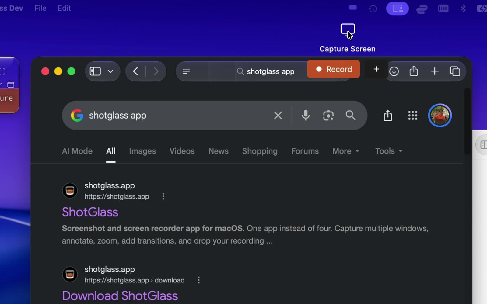Click the pill-shaped menu bar icon
The width and height of the screenshot is (487, 304).
click(x=353, y=8)
